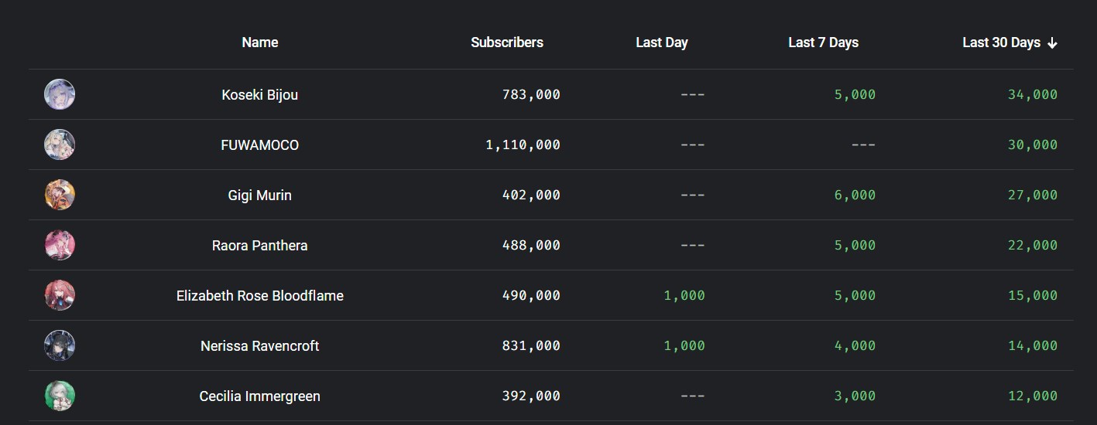Click Koseki Bijou's avatar icon
The width and height of the screenshot is (1097, 425).
[60, 94]
